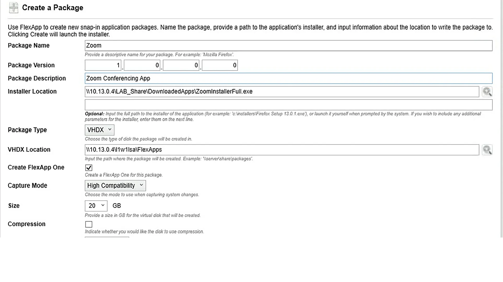Click the Package Type label
This screenshot has height=282, width=503.
coord(27,130)
